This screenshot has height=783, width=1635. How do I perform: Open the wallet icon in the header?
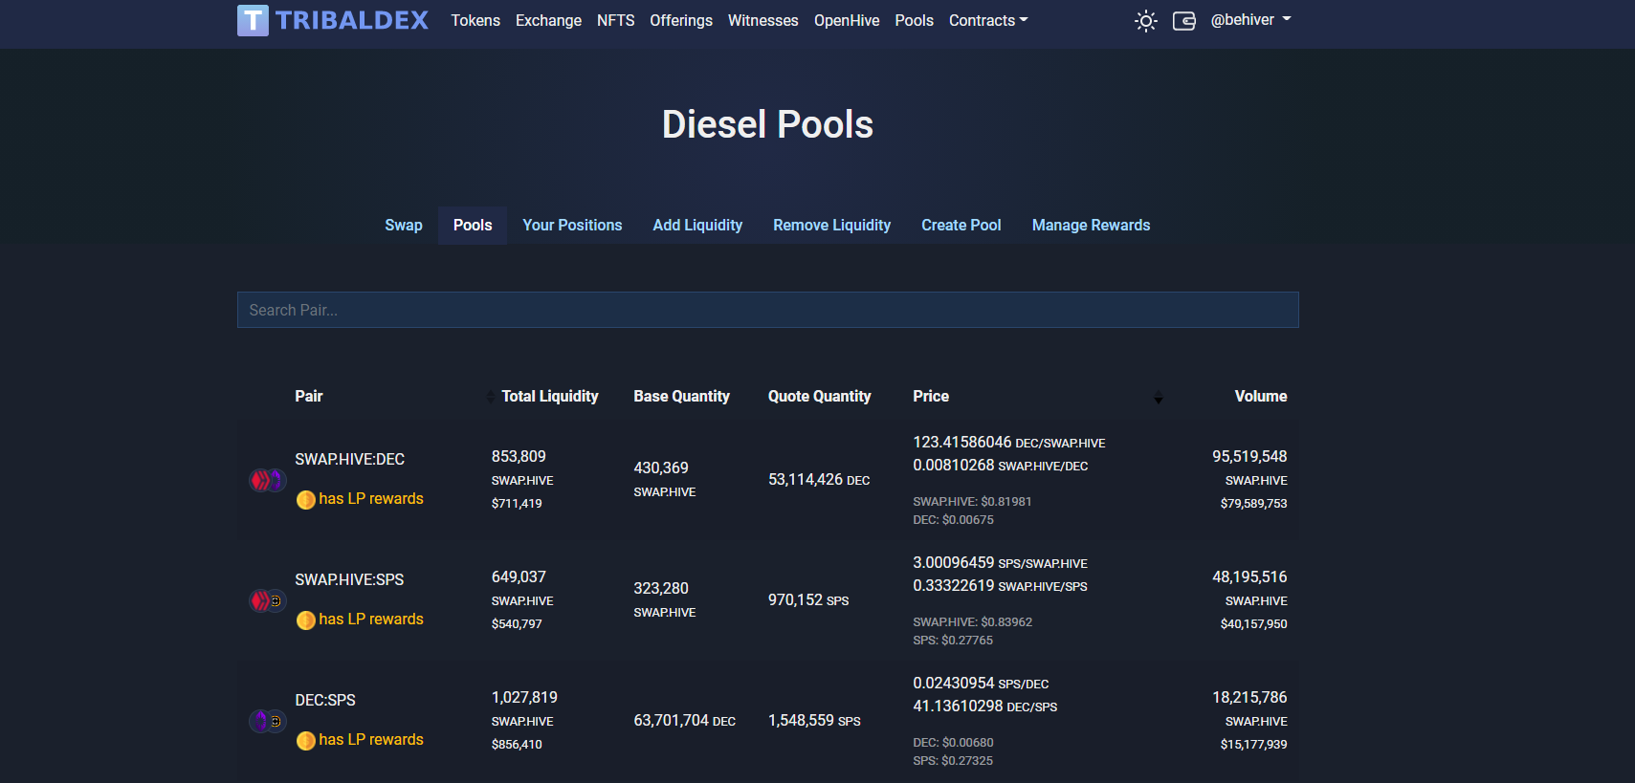point(1183,21)
